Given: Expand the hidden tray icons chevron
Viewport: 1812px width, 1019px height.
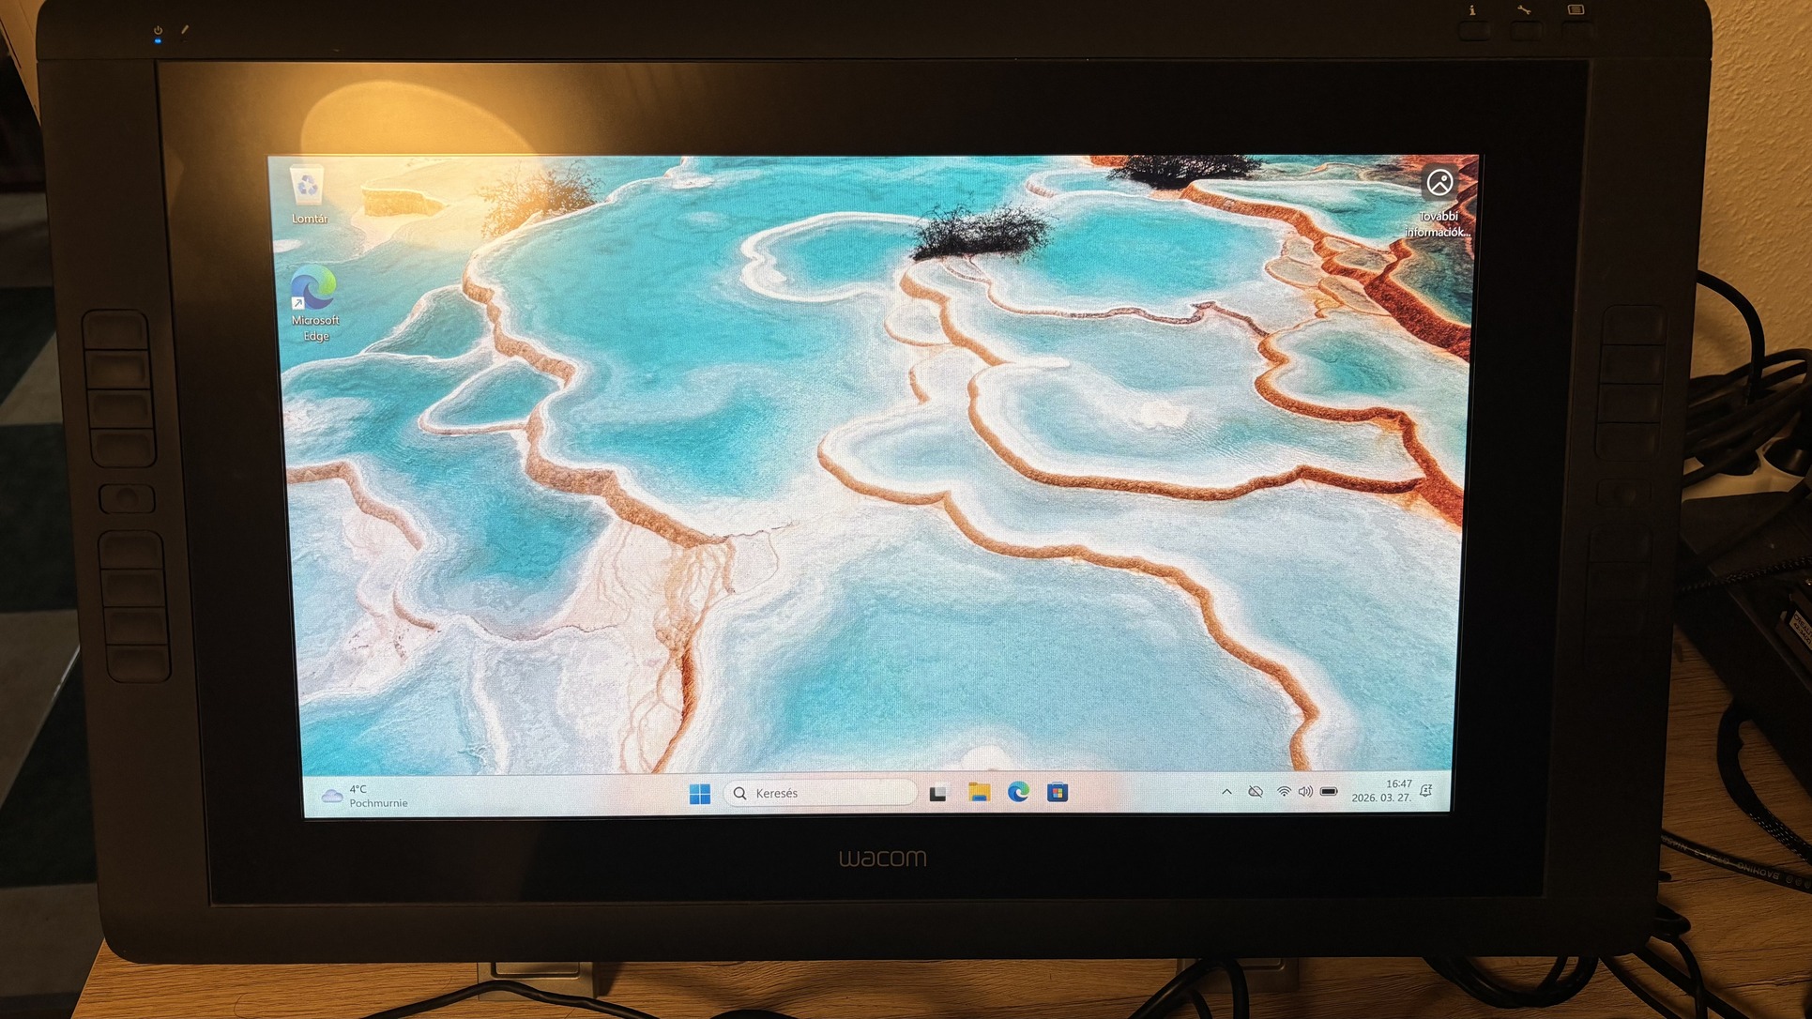Looking at the screenshot, I should pyautogui.click(x=1226, y=792).
